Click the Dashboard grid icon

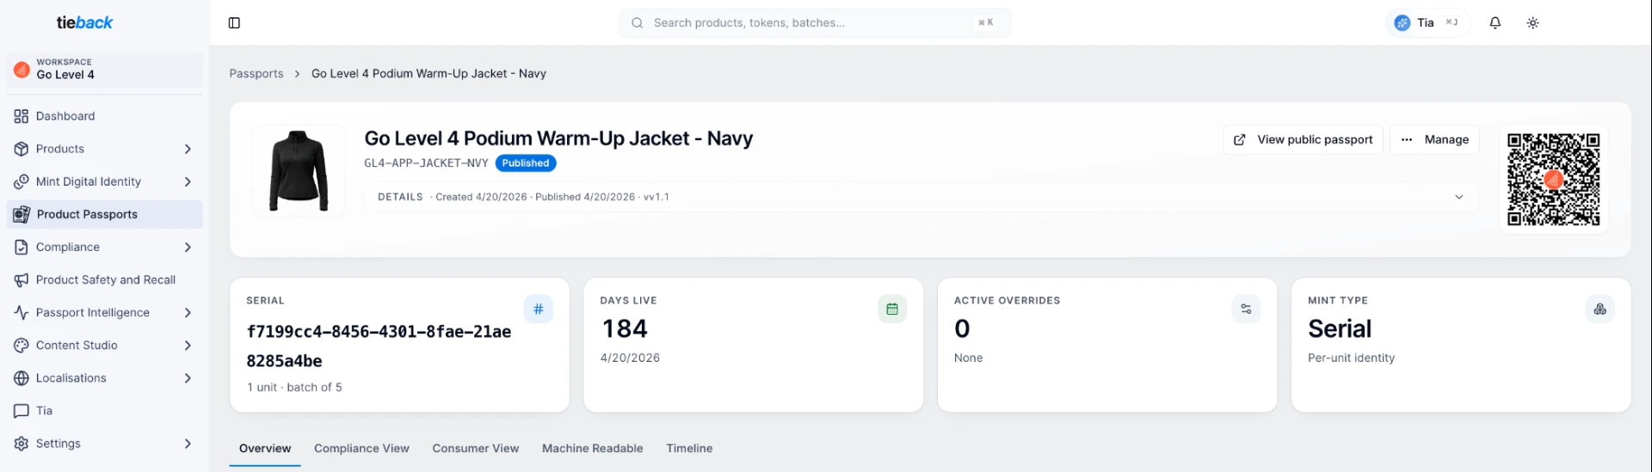tap(22, 116)
